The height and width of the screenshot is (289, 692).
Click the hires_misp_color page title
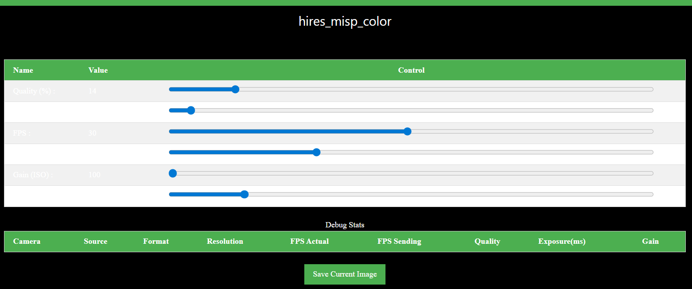[345, 21]
